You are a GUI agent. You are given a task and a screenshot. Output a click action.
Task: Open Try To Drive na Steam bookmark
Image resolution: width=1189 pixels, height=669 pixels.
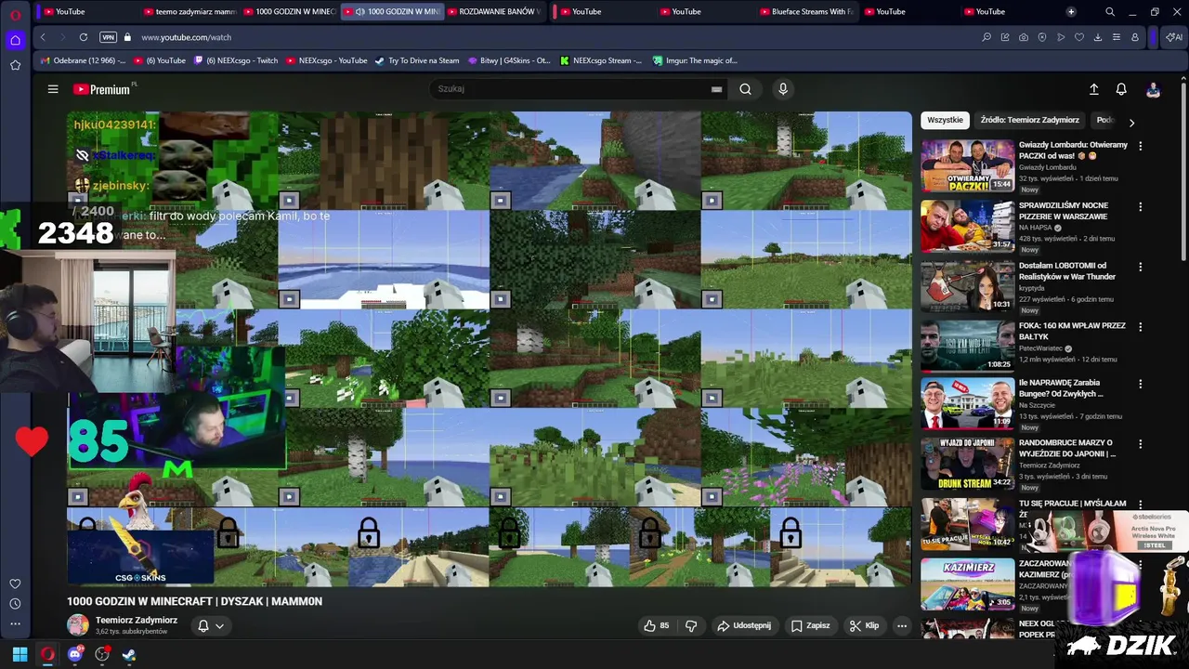417,60
